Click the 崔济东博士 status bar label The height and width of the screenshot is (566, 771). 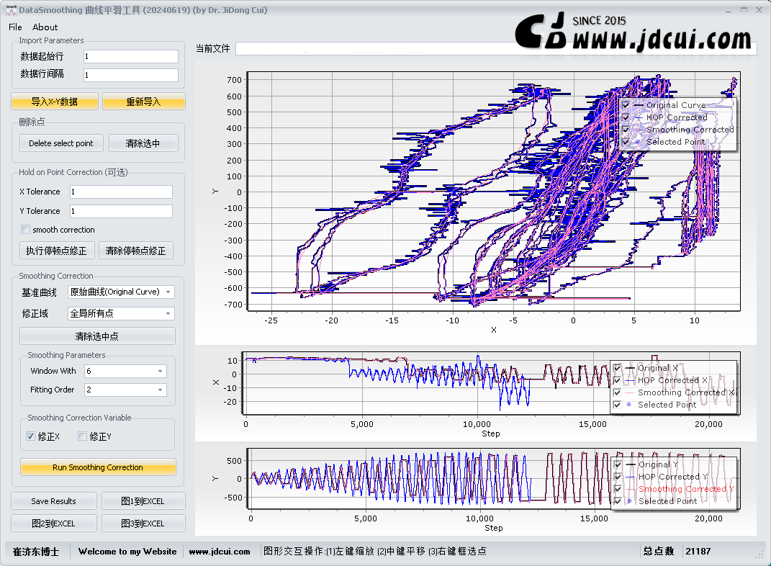point(36,552)
